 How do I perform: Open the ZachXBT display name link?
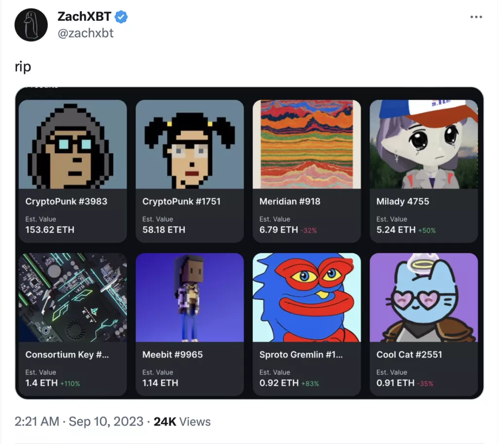[84, 18]
